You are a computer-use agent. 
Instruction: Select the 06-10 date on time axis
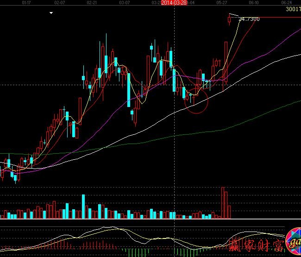[x=254, y=3]
